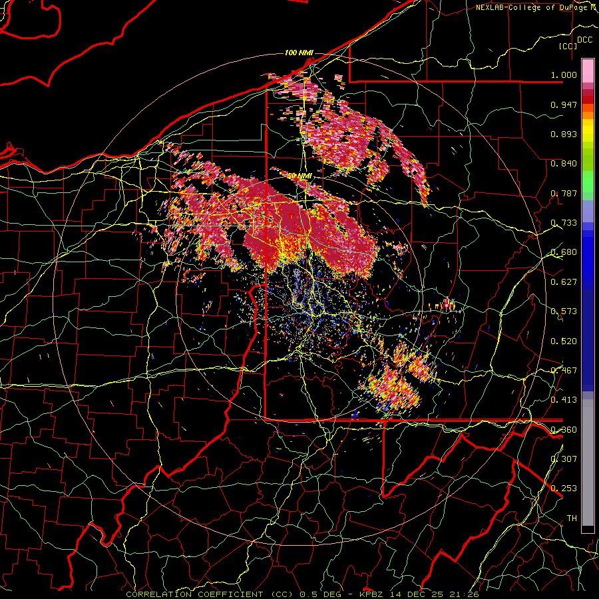Click the 50 NMI range ring label

300,176
